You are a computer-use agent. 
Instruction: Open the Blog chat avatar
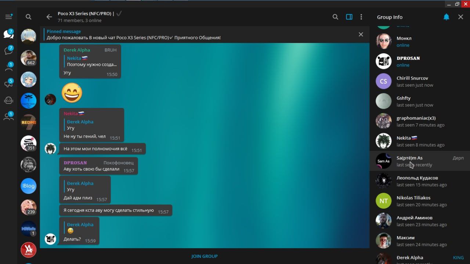point(29,186)
